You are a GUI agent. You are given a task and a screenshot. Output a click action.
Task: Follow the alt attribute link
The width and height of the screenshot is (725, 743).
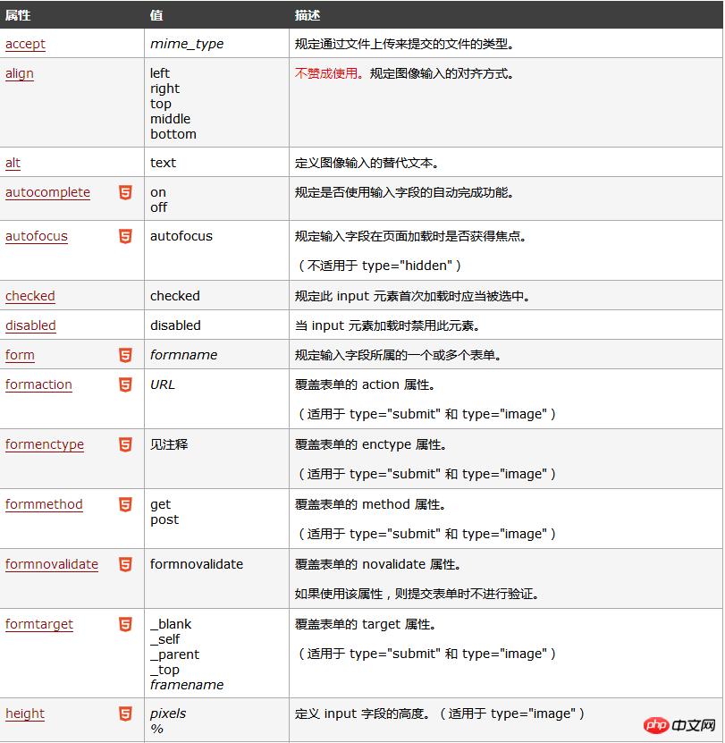(x=13, y=163)
